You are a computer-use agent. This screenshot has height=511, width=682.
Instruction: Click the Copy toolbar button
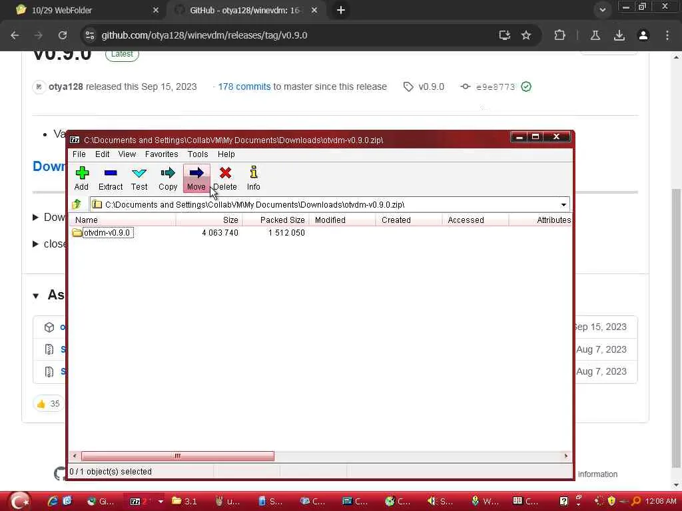point(168,178)
